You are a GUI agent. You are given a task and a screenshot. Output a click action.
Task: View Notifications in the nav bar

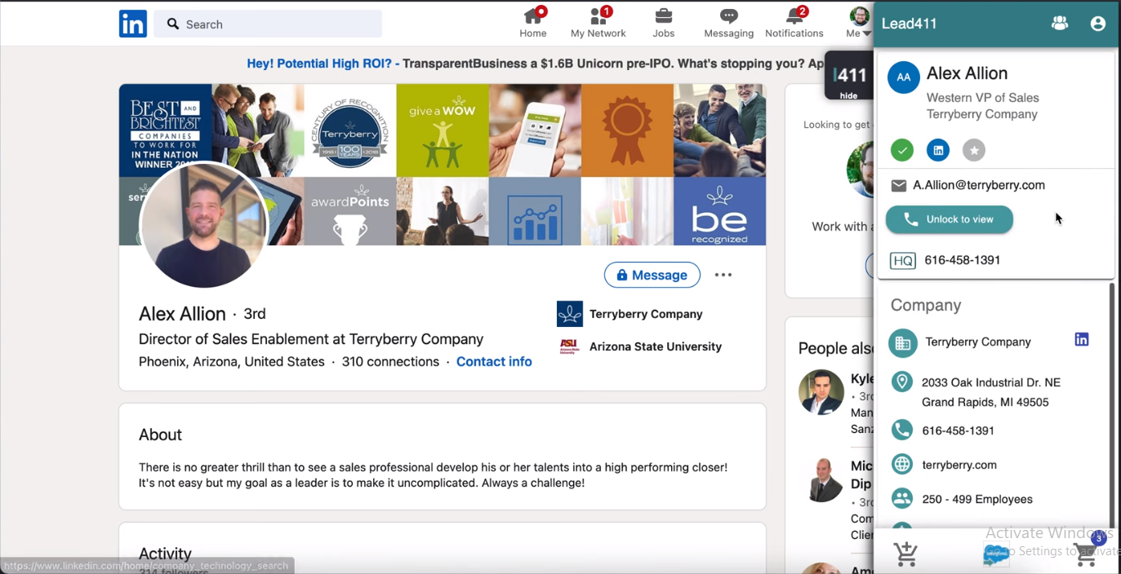tap(794, 23)
